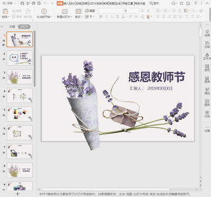Image resolution: width=211 pixels, height=197 pixels.
Task: Select the Format Painter (格式刷) brush icon
Action: [28, 12]
